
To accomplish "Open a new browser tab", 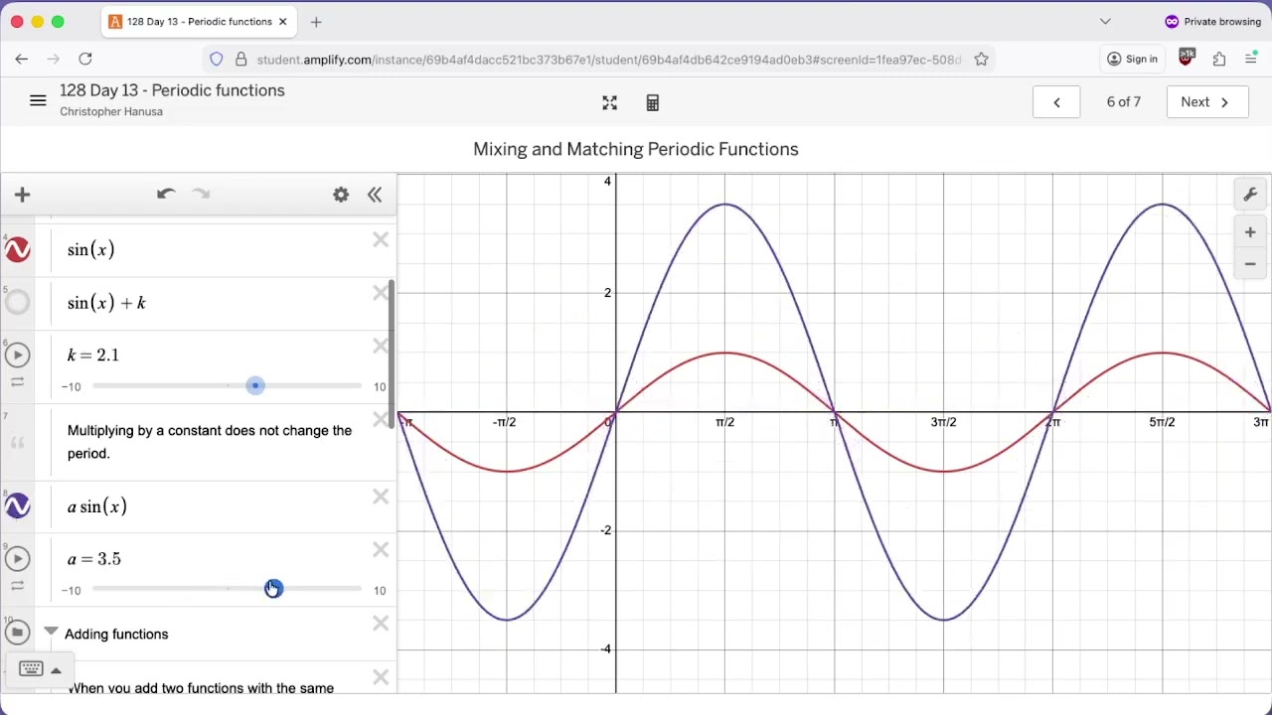I will (316, 21).
